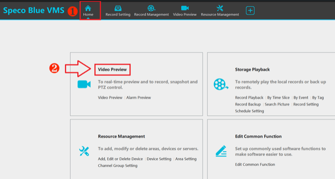Image resolution: width=335 pixels, height=179 pixels.
Task: Switch to the Record Management tab label
Action: point(151,15)
